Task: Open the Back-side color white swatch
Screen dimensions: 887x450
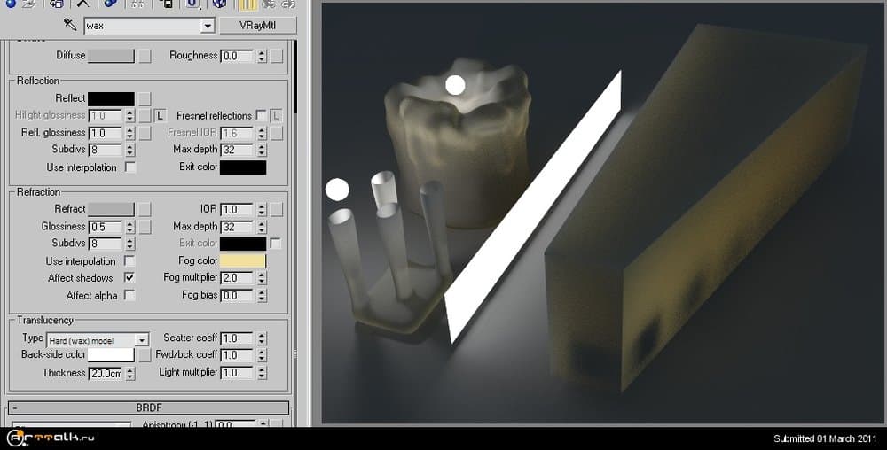Action: (x=111, y=354)
